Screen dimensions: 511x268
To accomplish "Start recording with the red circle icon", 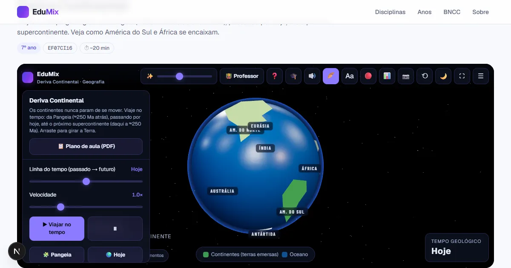I will tap(368, 76).
